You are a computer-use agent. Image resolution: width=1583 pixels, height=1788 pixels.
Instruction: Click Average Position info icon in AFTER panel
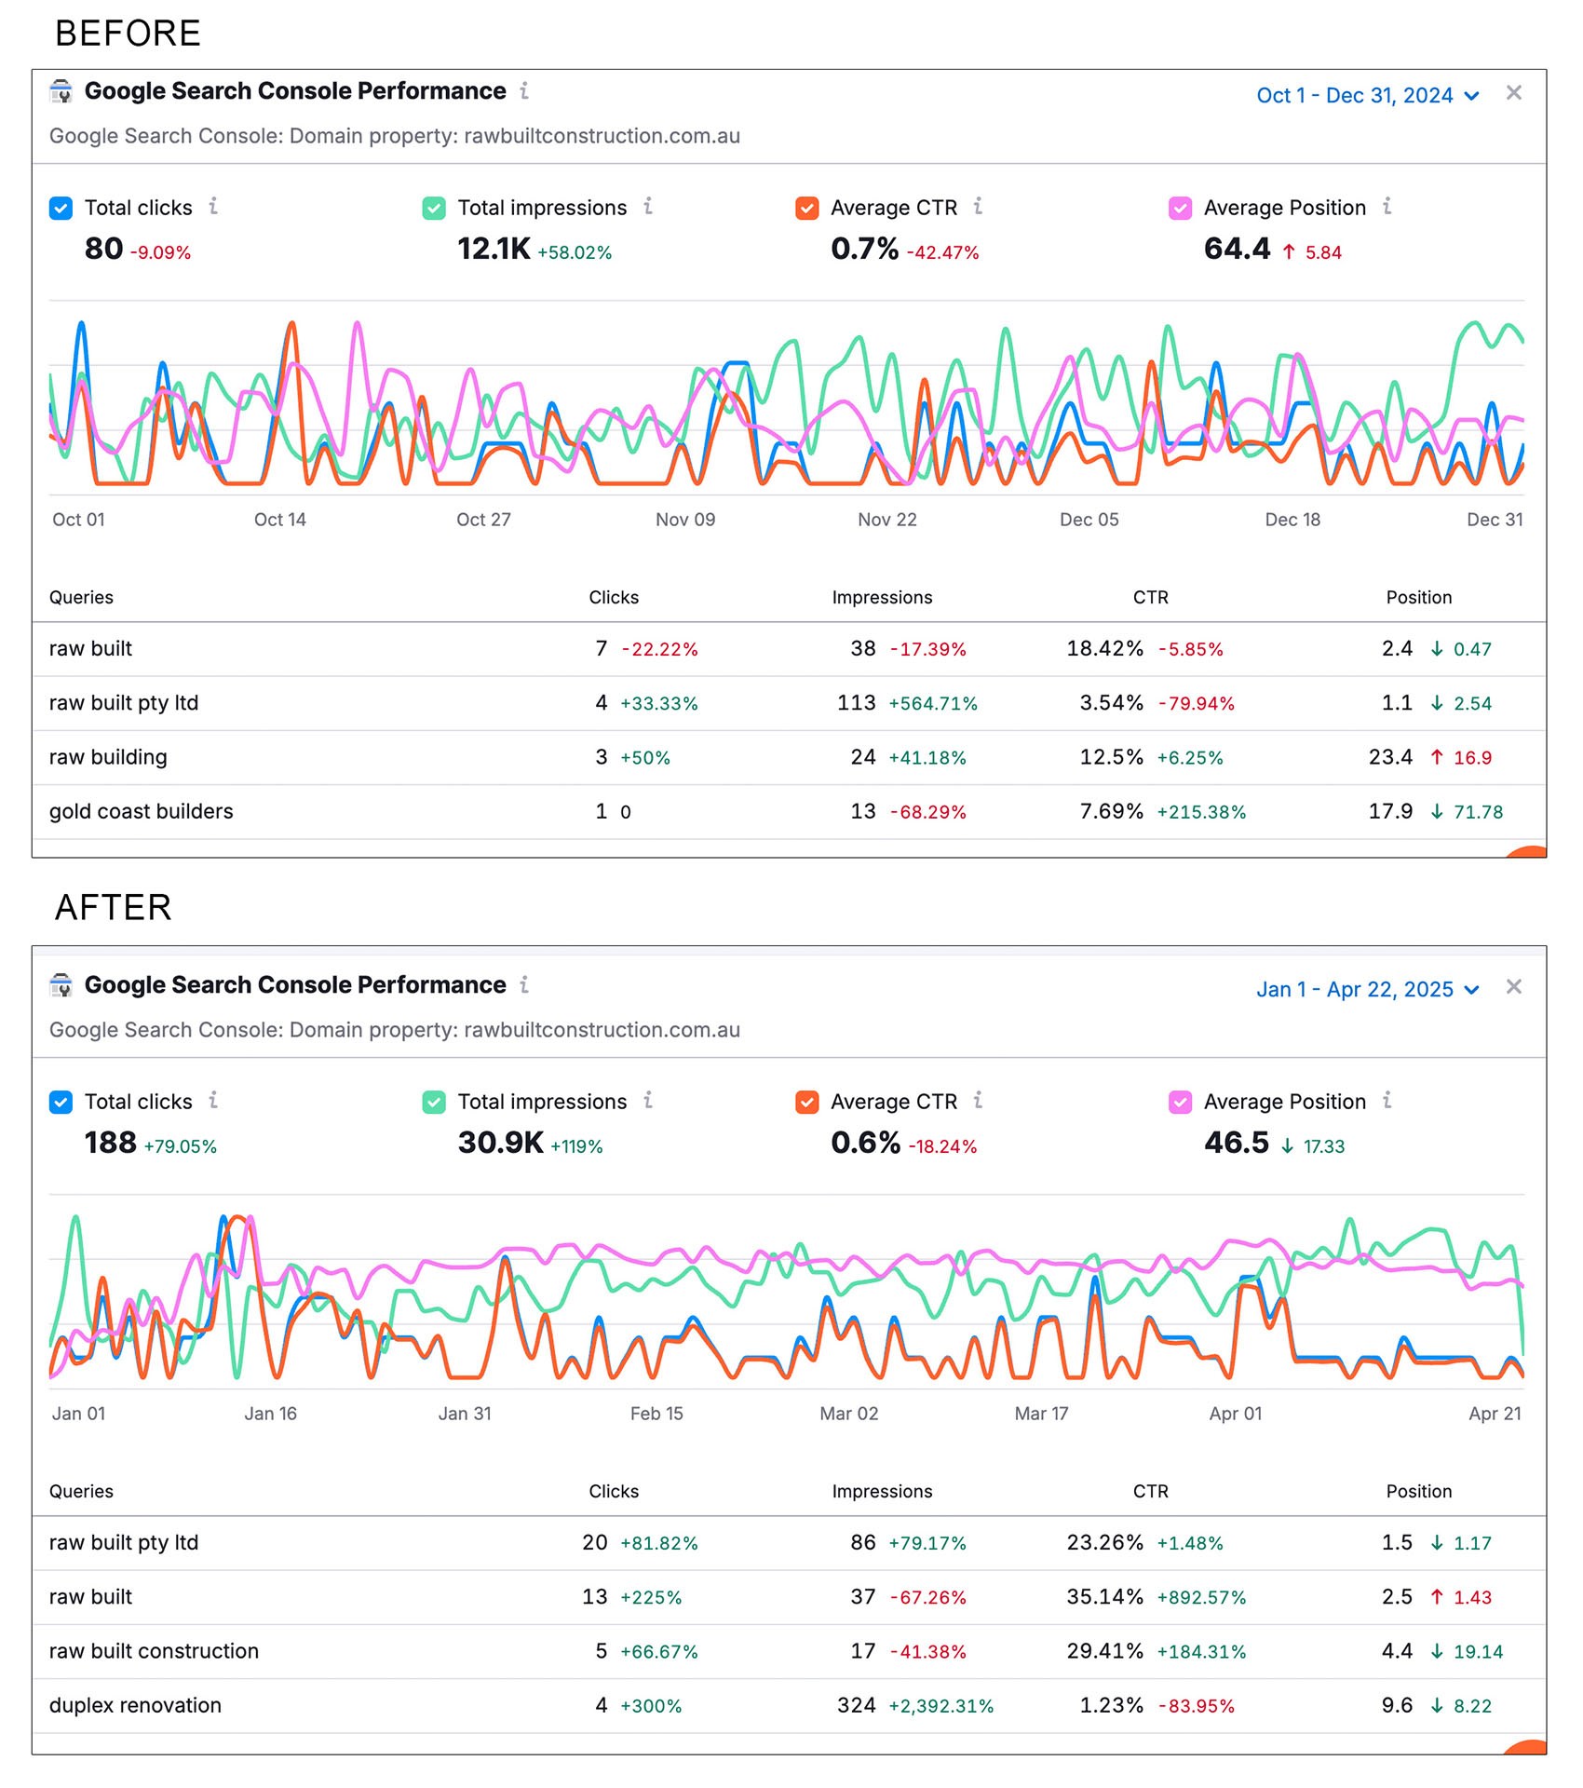click(1387, 1100)
